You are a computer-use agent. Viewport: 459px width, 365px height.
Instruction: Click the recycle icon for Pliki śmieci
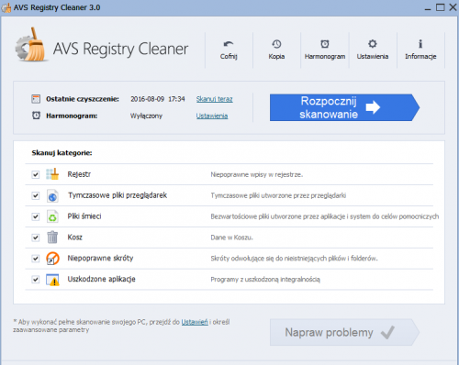coord(52,216)
